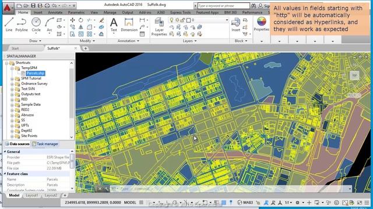Switch to the Data sources tab
The width and height of the screenshot is (373, 209).
(x=17, y=144)
